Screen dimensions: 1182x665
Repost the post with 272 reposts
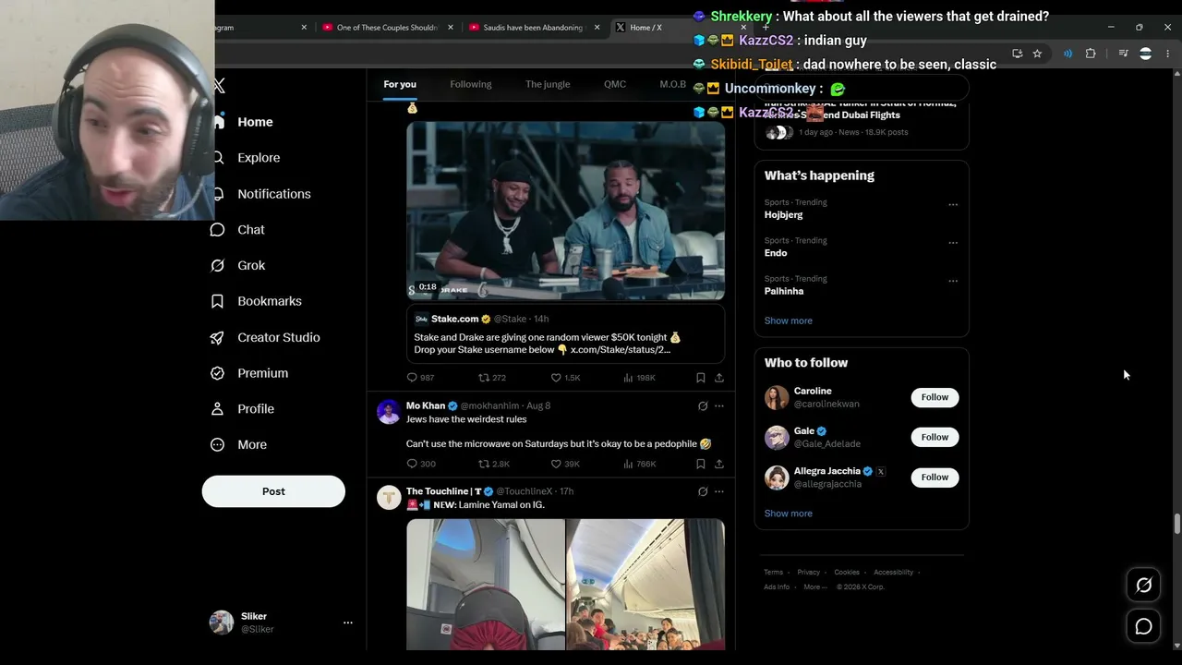click(x=492, y=378)
